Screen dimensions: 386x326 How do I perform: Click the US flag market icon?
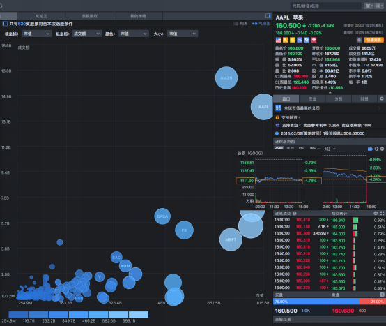(x=278, y=40)
